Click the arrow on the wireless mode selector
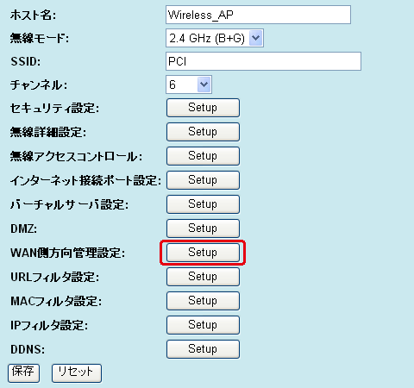414x388 pixels. (255, 38)
